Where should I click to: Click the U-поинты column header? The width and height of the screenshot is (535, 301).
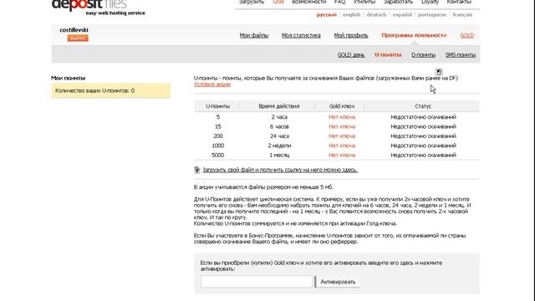pyautogui.click(x=217, y=106)
